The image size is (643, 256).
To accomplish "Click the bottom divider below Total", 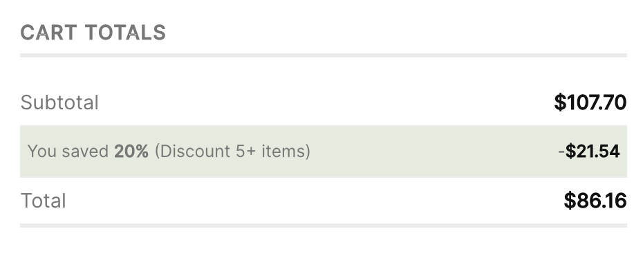I will tap(324, 226).
